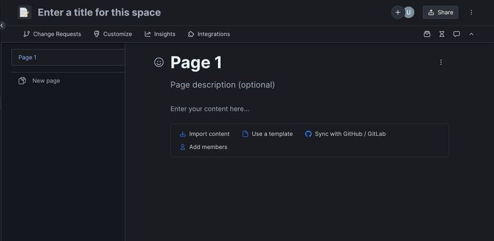The width and height of the screenshot is (494, 241).
Task: Open the space options three-dot menu
Action: click(x=471, y=13)
